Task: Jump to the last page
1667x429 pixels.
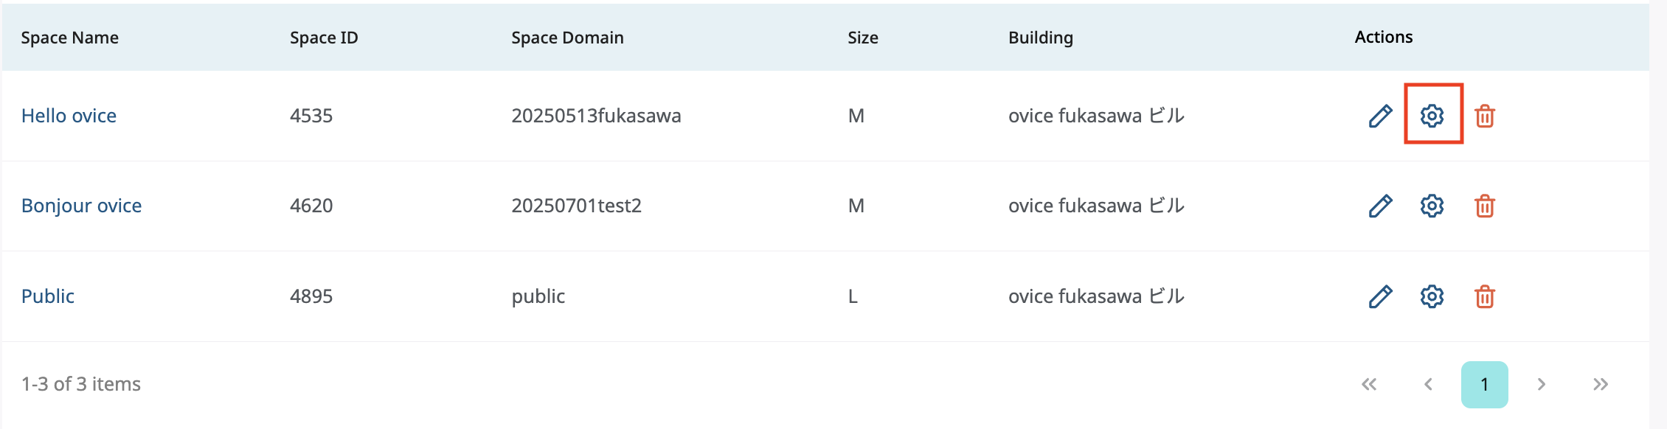Action: [x=1600, y=384]
